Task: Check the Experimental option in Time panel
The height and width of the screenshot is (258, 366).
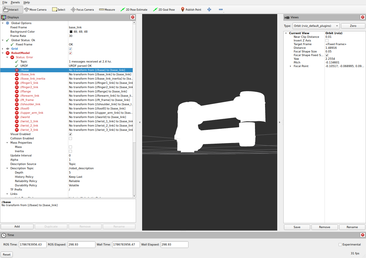Action: pos(340,245)
